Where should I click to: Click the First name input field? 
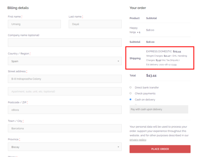coord(34,24)
